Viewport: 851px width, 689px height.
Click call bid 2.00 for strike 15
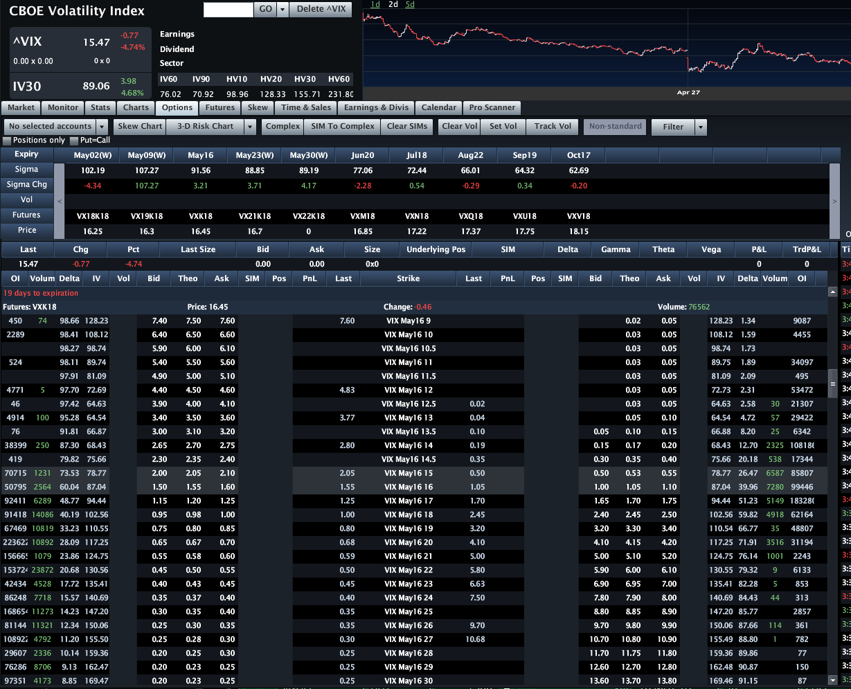pyautogui.click(x=159, y=473)
